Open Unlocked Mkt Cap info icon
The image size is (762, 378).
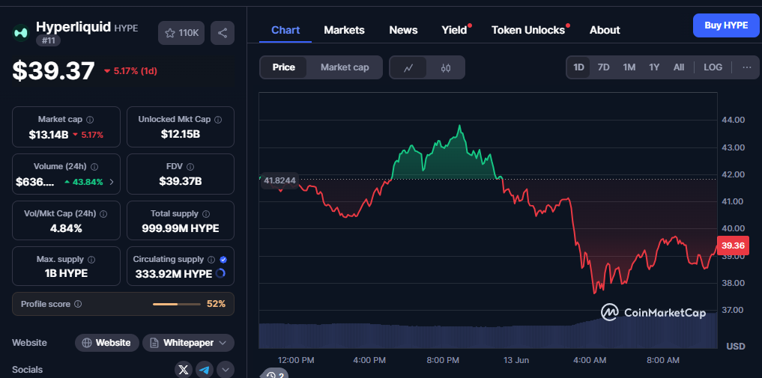pyautogui.click(x=218, y=119)
